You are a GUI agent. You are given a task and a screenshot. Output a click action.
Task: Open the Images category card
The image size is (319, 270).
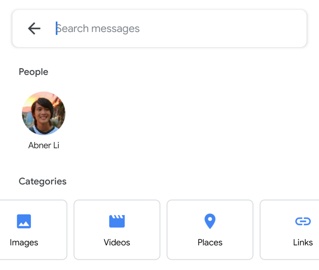(x=32, y=230)
